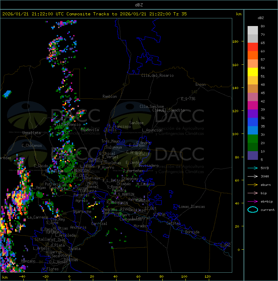Click the 'L_Asuncion' map label
This screenshot has height=281, width=278.
[152, 130]
